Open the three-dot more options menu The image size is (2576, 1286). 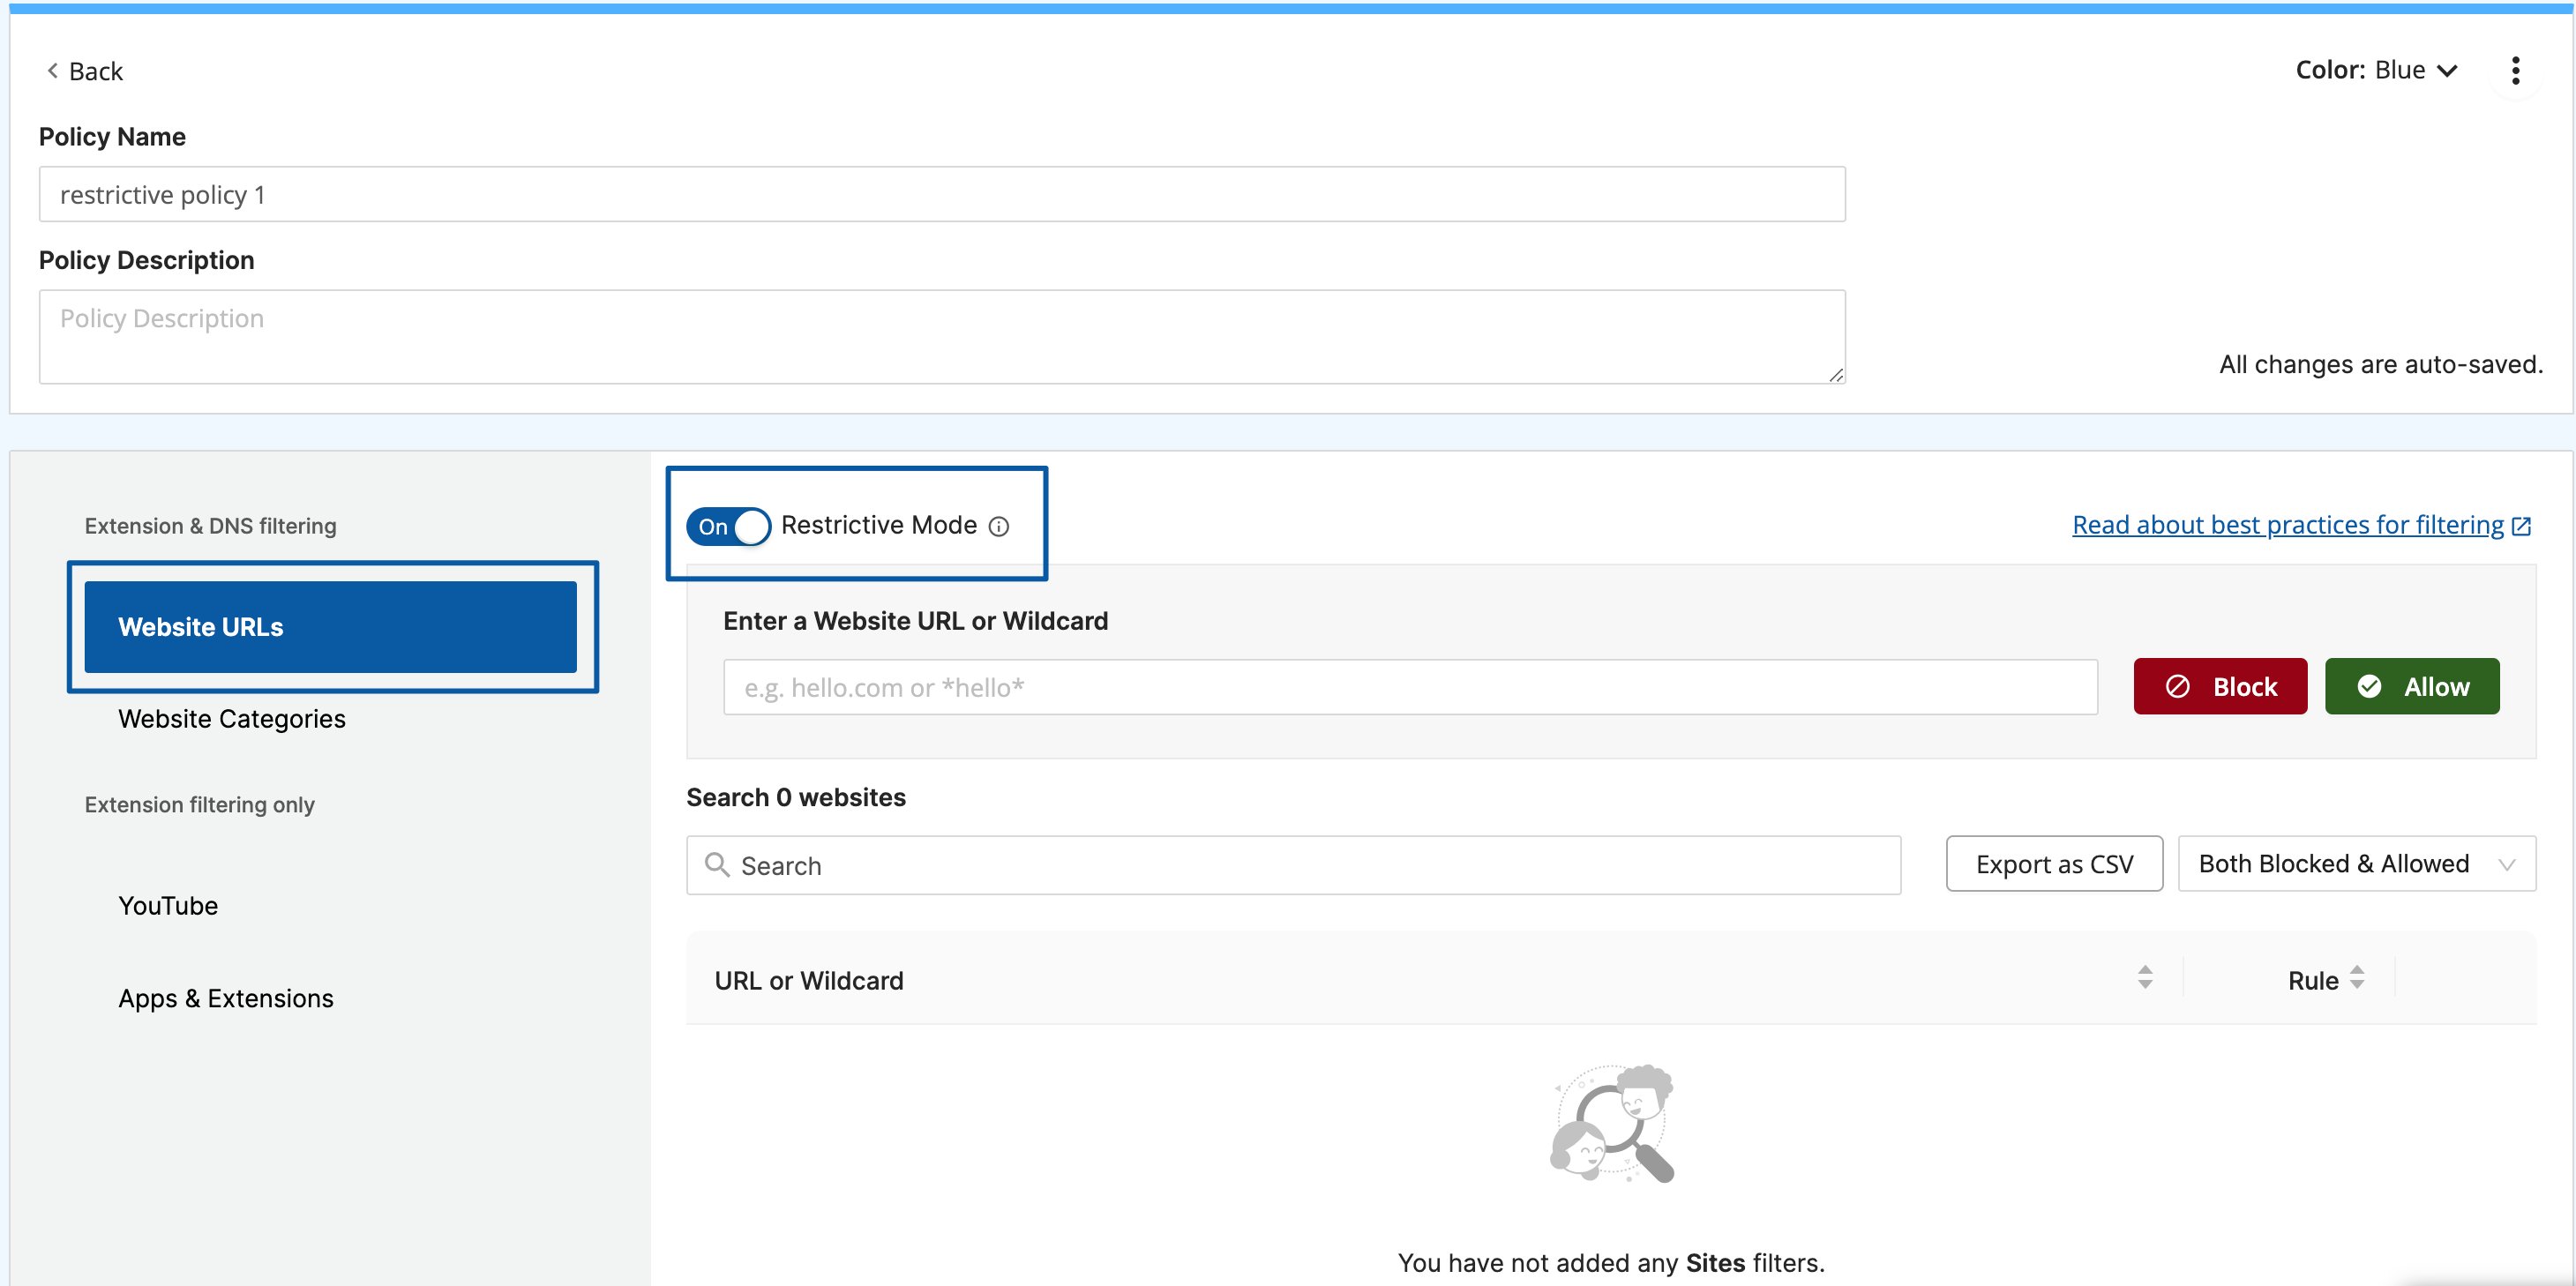2515,71
